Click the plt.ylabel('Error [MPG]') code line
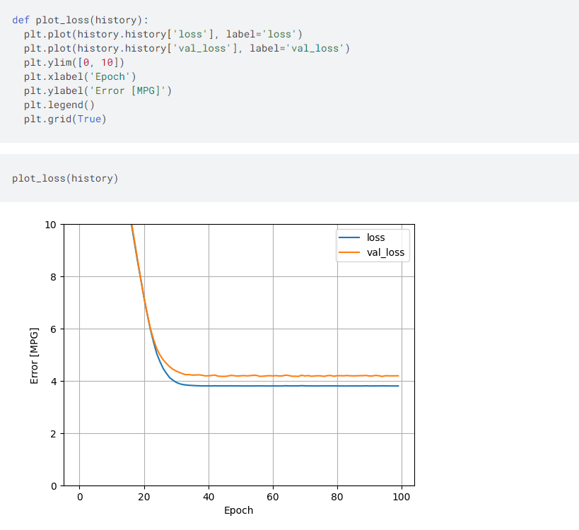 coord(98,90)
